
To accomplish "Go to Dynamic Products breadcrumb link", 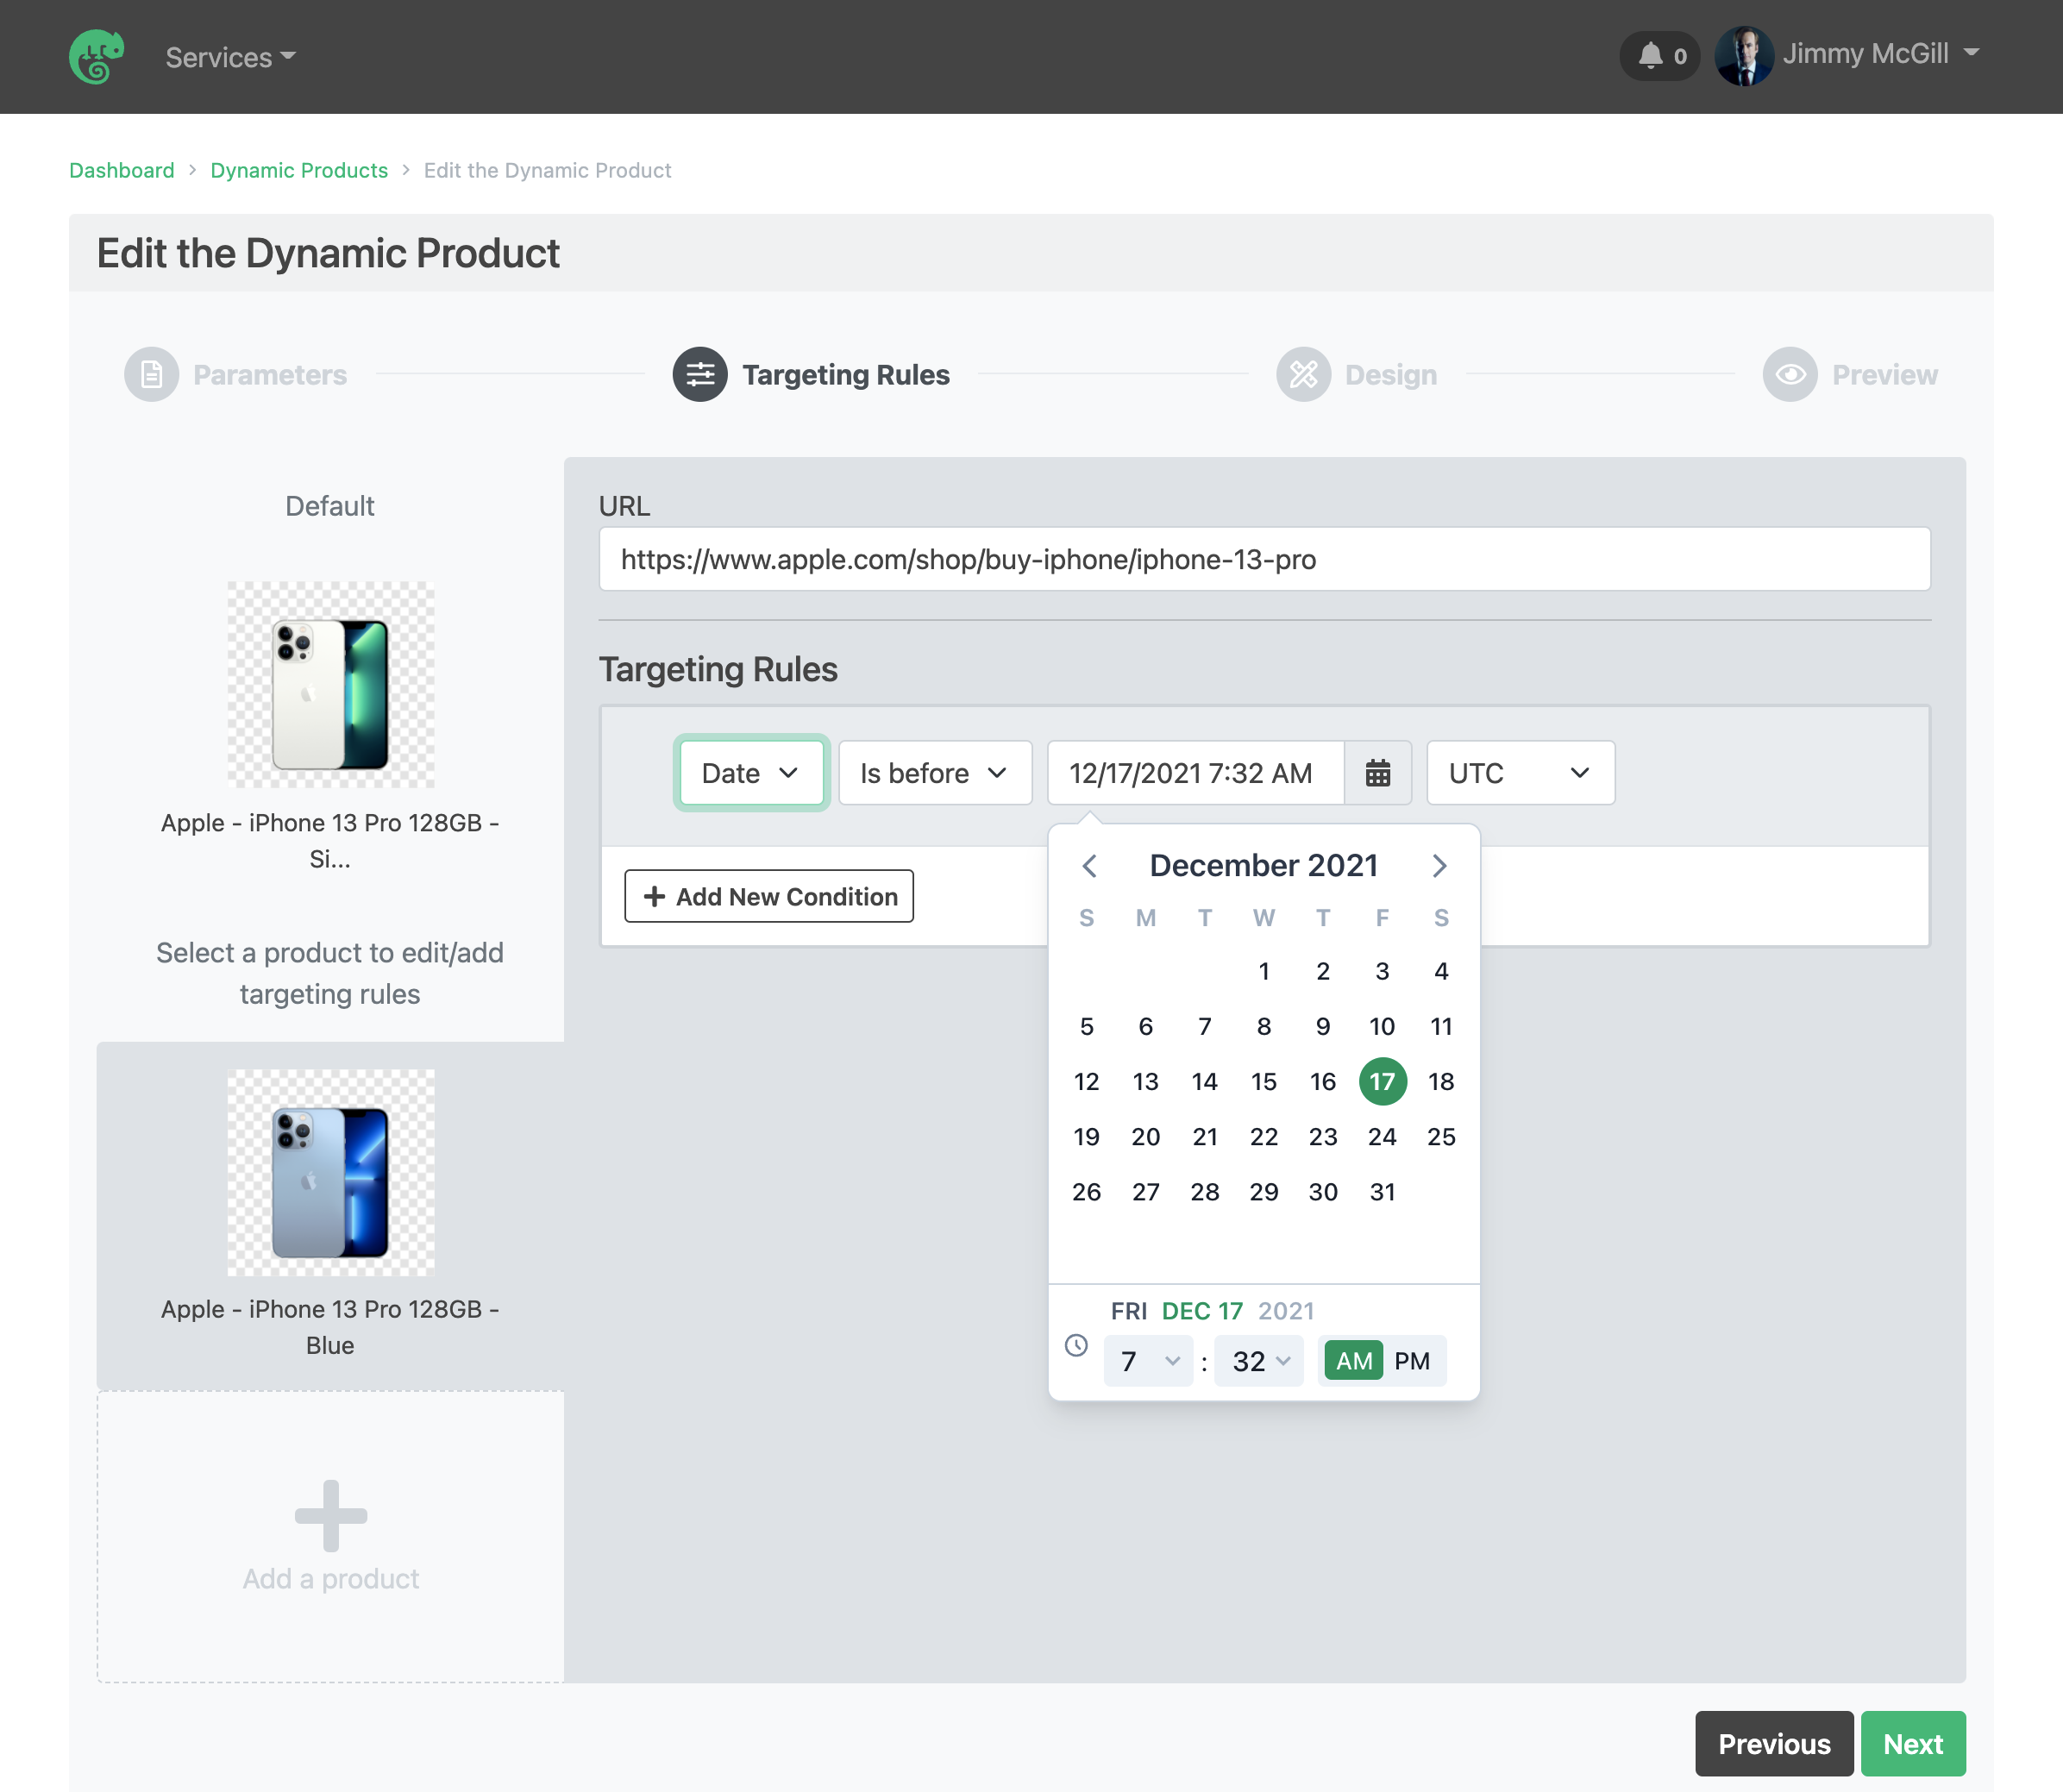I will pos(299,170).
